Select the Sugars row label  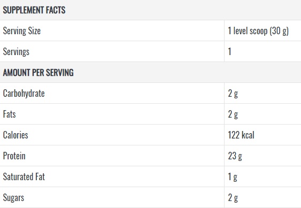click(x=13, y=198)
